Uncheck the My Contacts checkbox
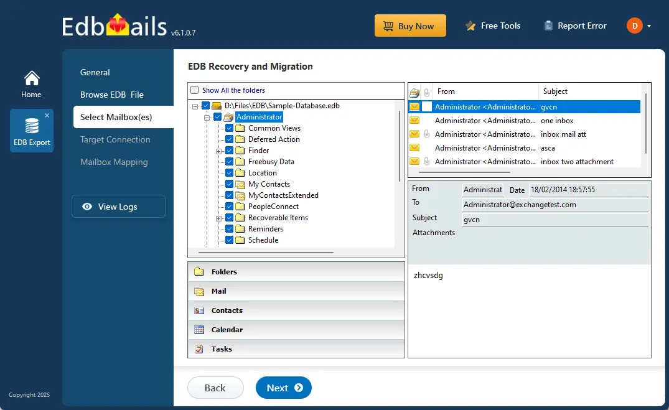669x410 pixels. pyautogui.click(x=229, y=184)
